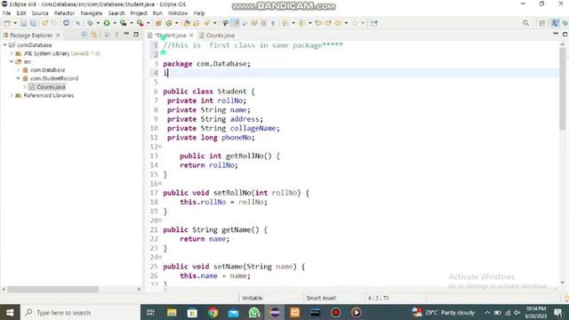Click the New Java Package icon
Image resolution: width=569 pixels, height=320 pixels.
(158, 23)
